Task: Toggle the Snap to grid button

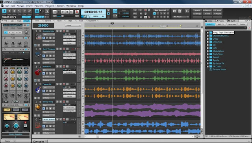Action: 37,11
